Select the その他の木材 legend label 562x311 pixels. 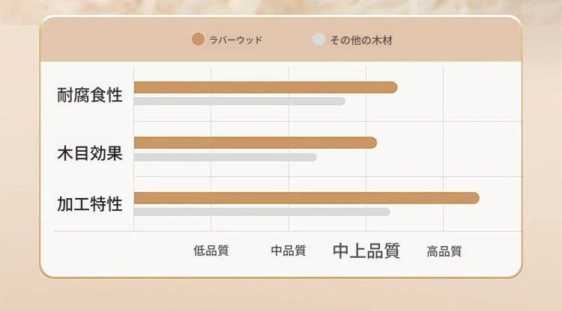point(361,40)
